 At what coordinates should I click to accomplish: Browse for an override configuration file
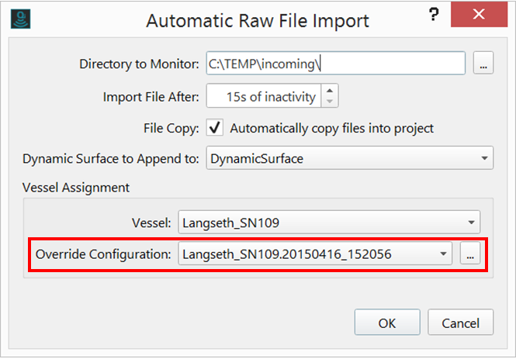point(468,253)
